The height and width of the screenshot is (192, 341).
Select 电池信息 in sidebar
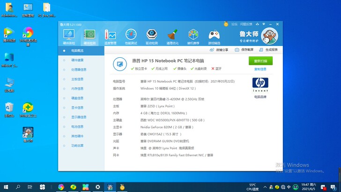click(x=81, y=127)
